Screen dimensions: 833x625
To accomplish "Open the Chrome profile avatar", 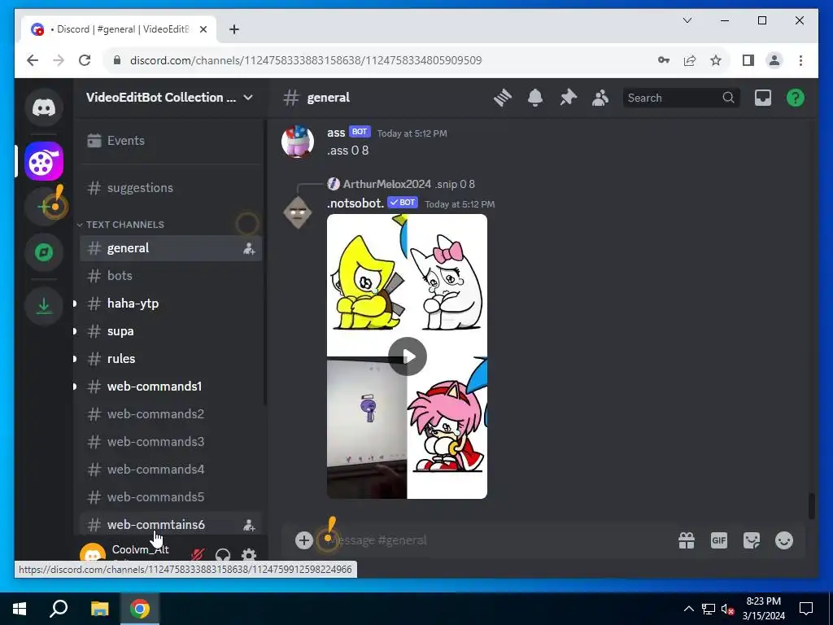I will click(x=774, y=60).
